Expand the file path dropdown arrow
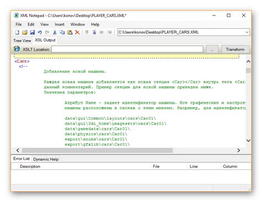This screenshot has width=262, height=202. (247, 32)
